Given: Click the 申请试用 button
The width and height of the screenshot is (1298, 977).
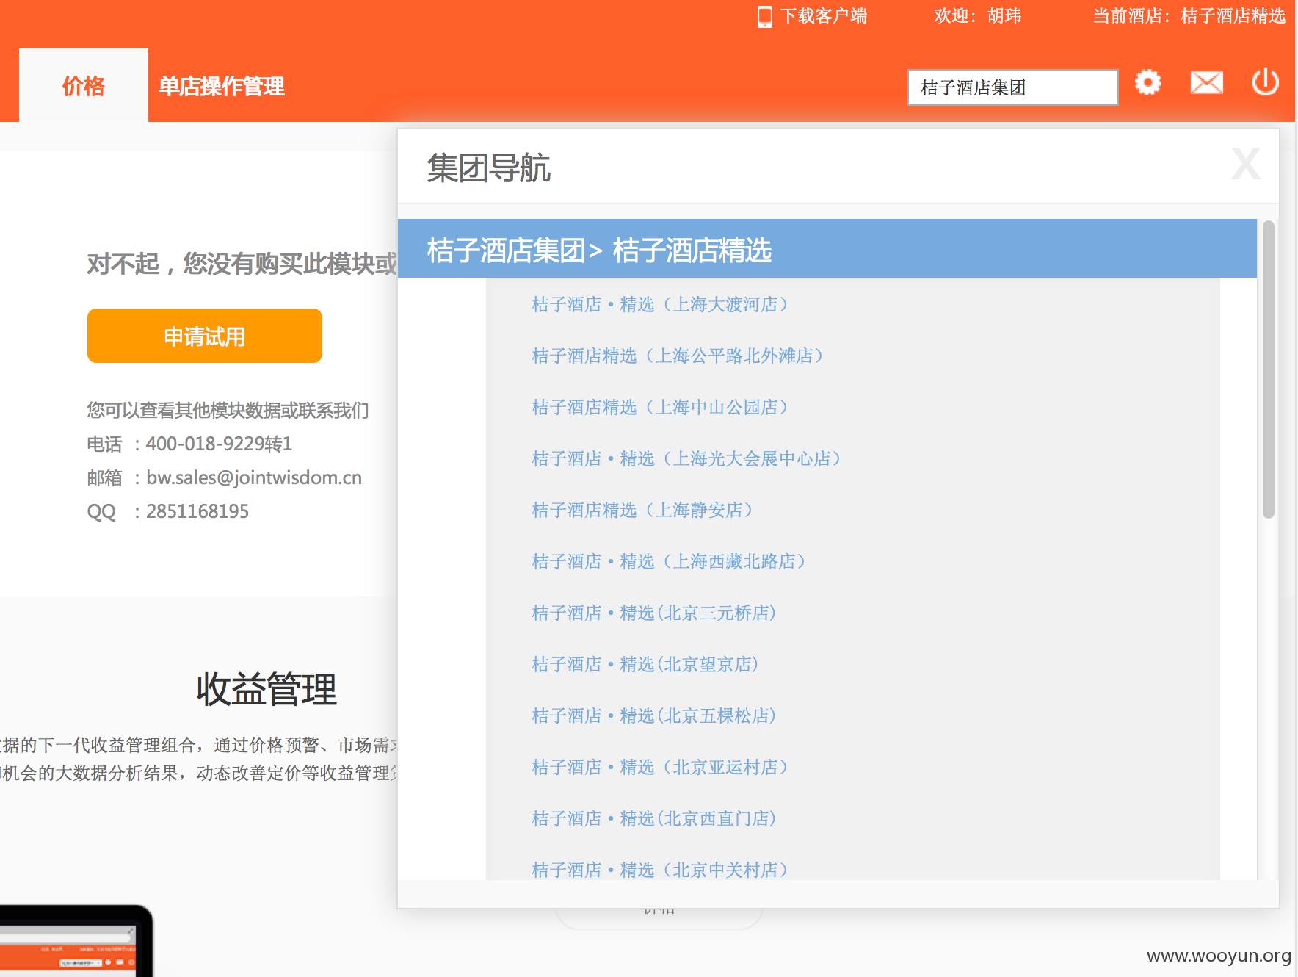Looking at the screenshot, I should [205, 336].
